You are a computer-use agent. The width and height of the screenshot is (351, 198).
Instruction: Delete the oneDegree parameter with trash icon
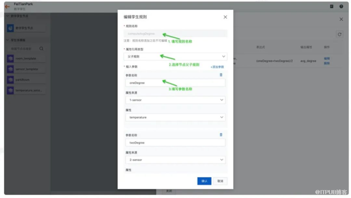click(x=221, y=75)
